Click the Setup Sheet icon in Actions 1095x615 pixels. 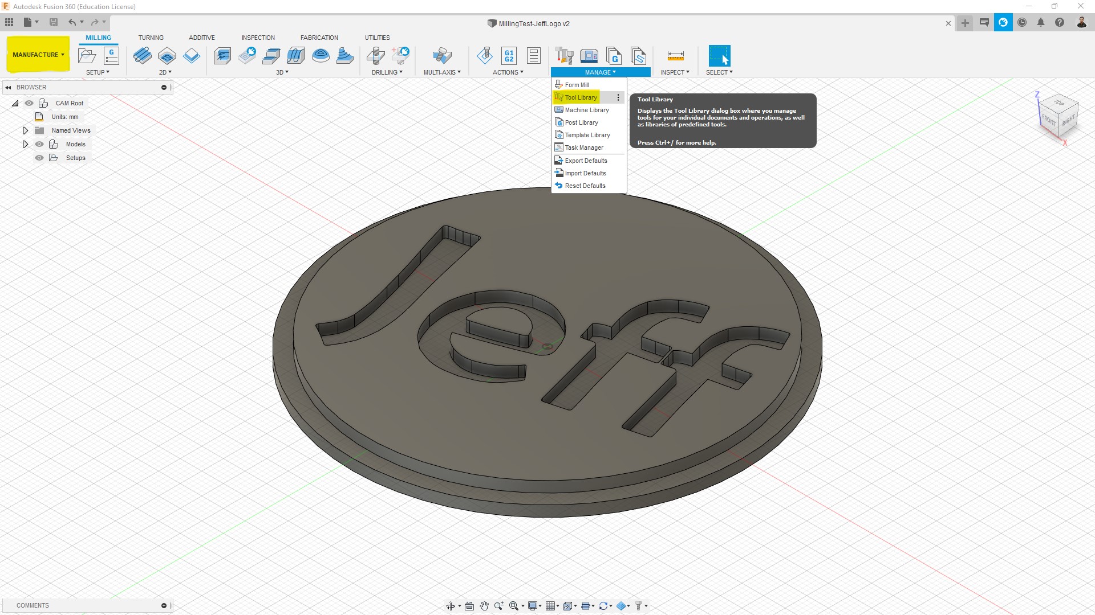[x=534, y=56]
